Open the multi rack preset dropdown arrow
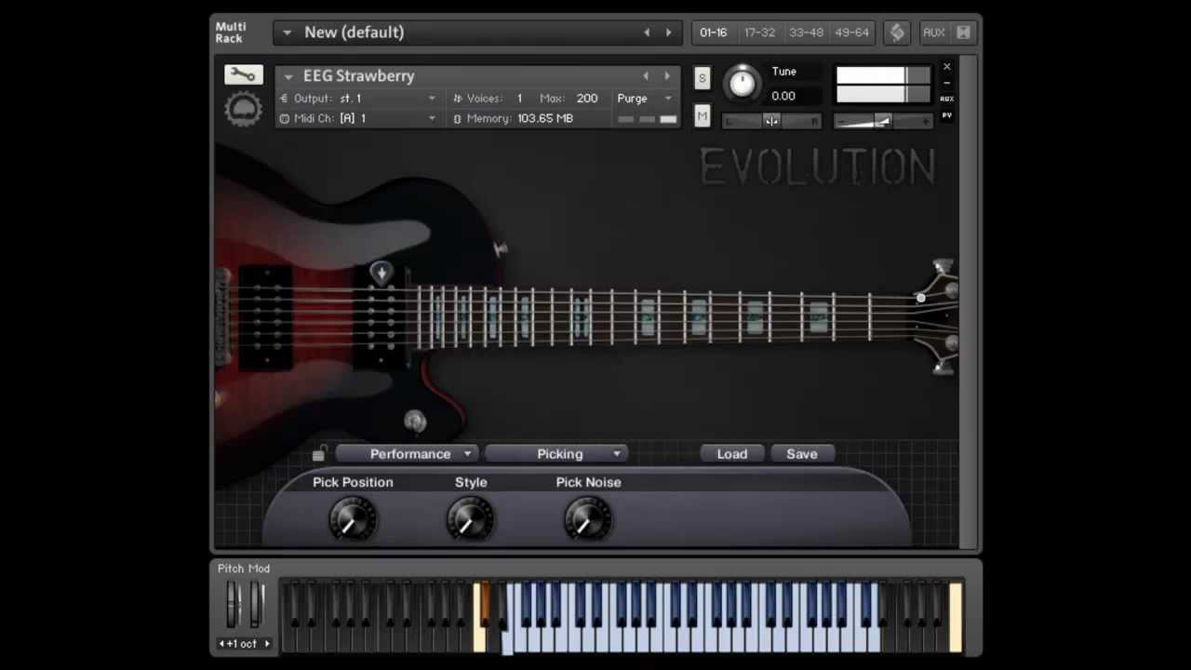1191x670 pixels. [287, 33]
